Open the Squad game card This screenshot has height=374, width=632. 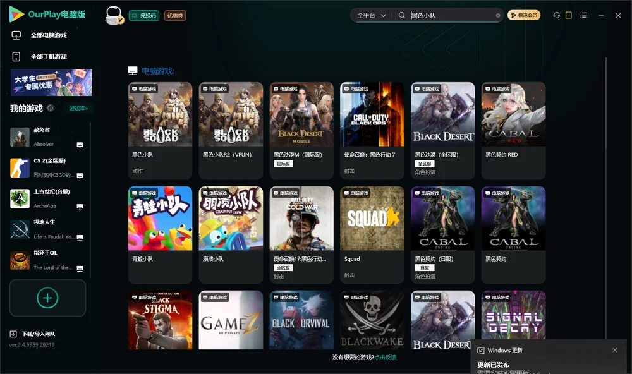[372, 235]
